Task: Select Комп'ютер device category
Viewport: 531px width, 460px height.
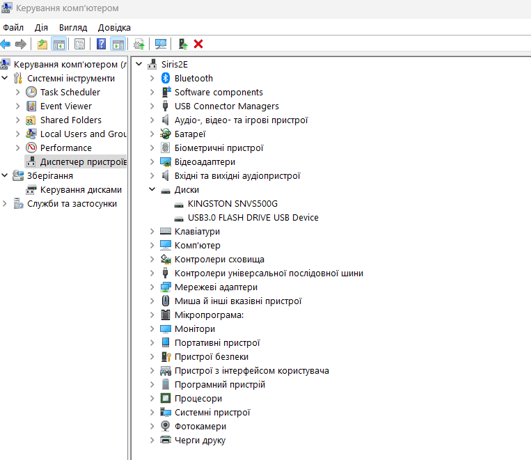Action: tap(197, 245)
